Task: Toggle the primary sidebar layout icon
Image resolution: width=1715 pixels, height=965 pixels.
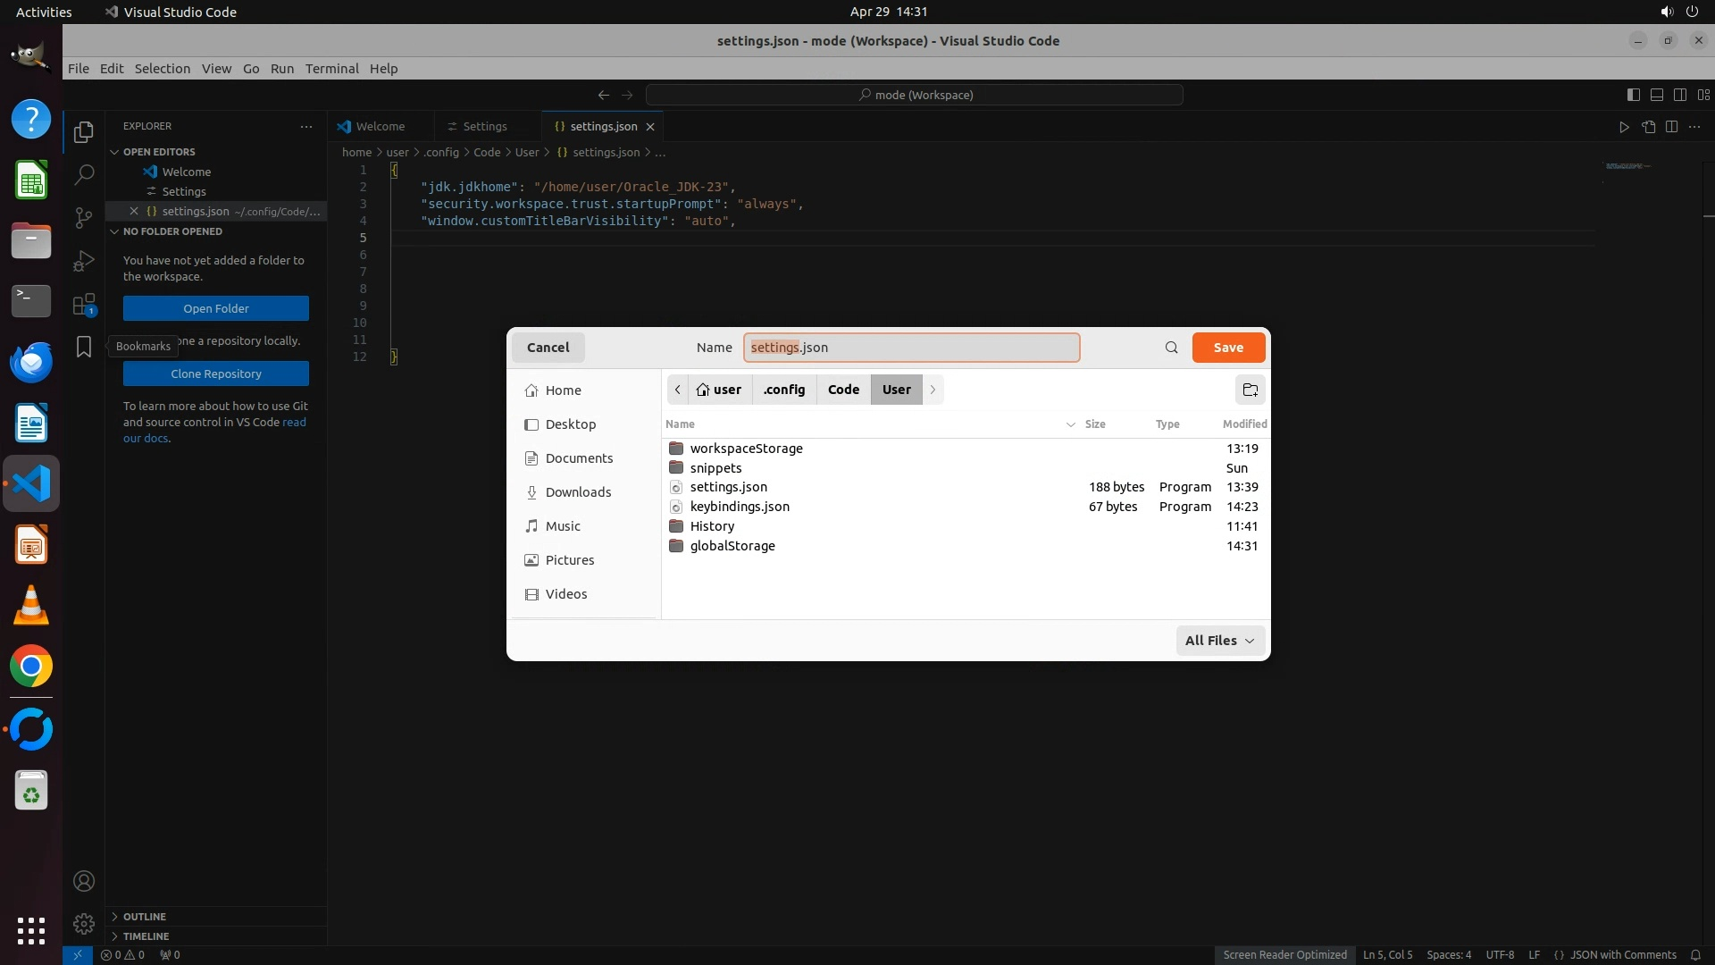Action: pyautogui.click(x=1633, y=95)
